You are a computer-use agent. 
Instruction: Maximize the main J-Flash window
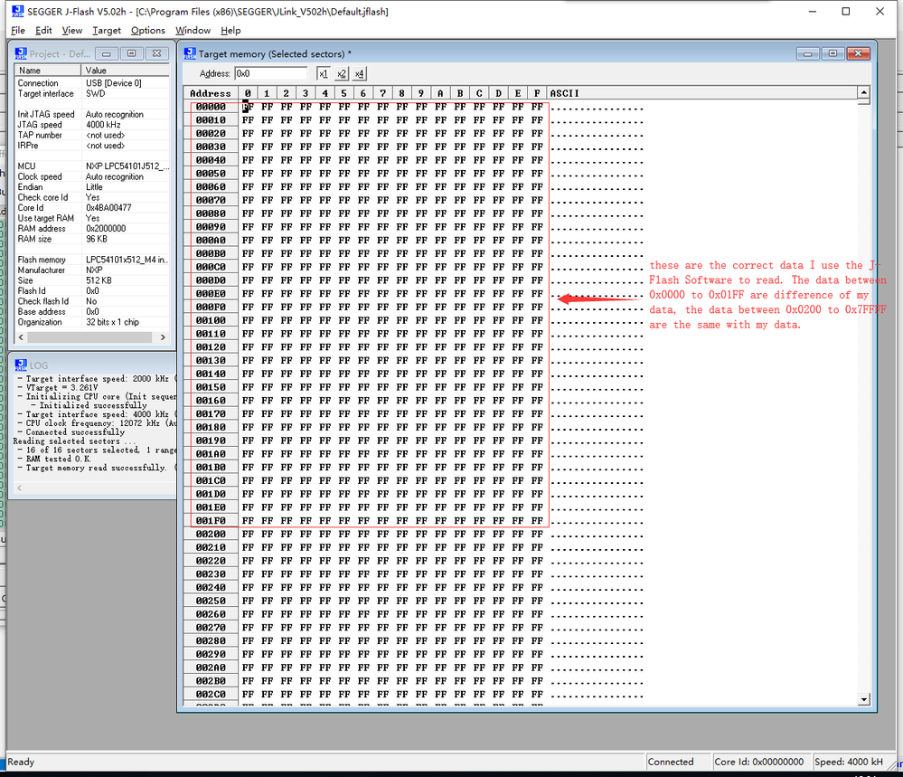click(x=846, y=12)
